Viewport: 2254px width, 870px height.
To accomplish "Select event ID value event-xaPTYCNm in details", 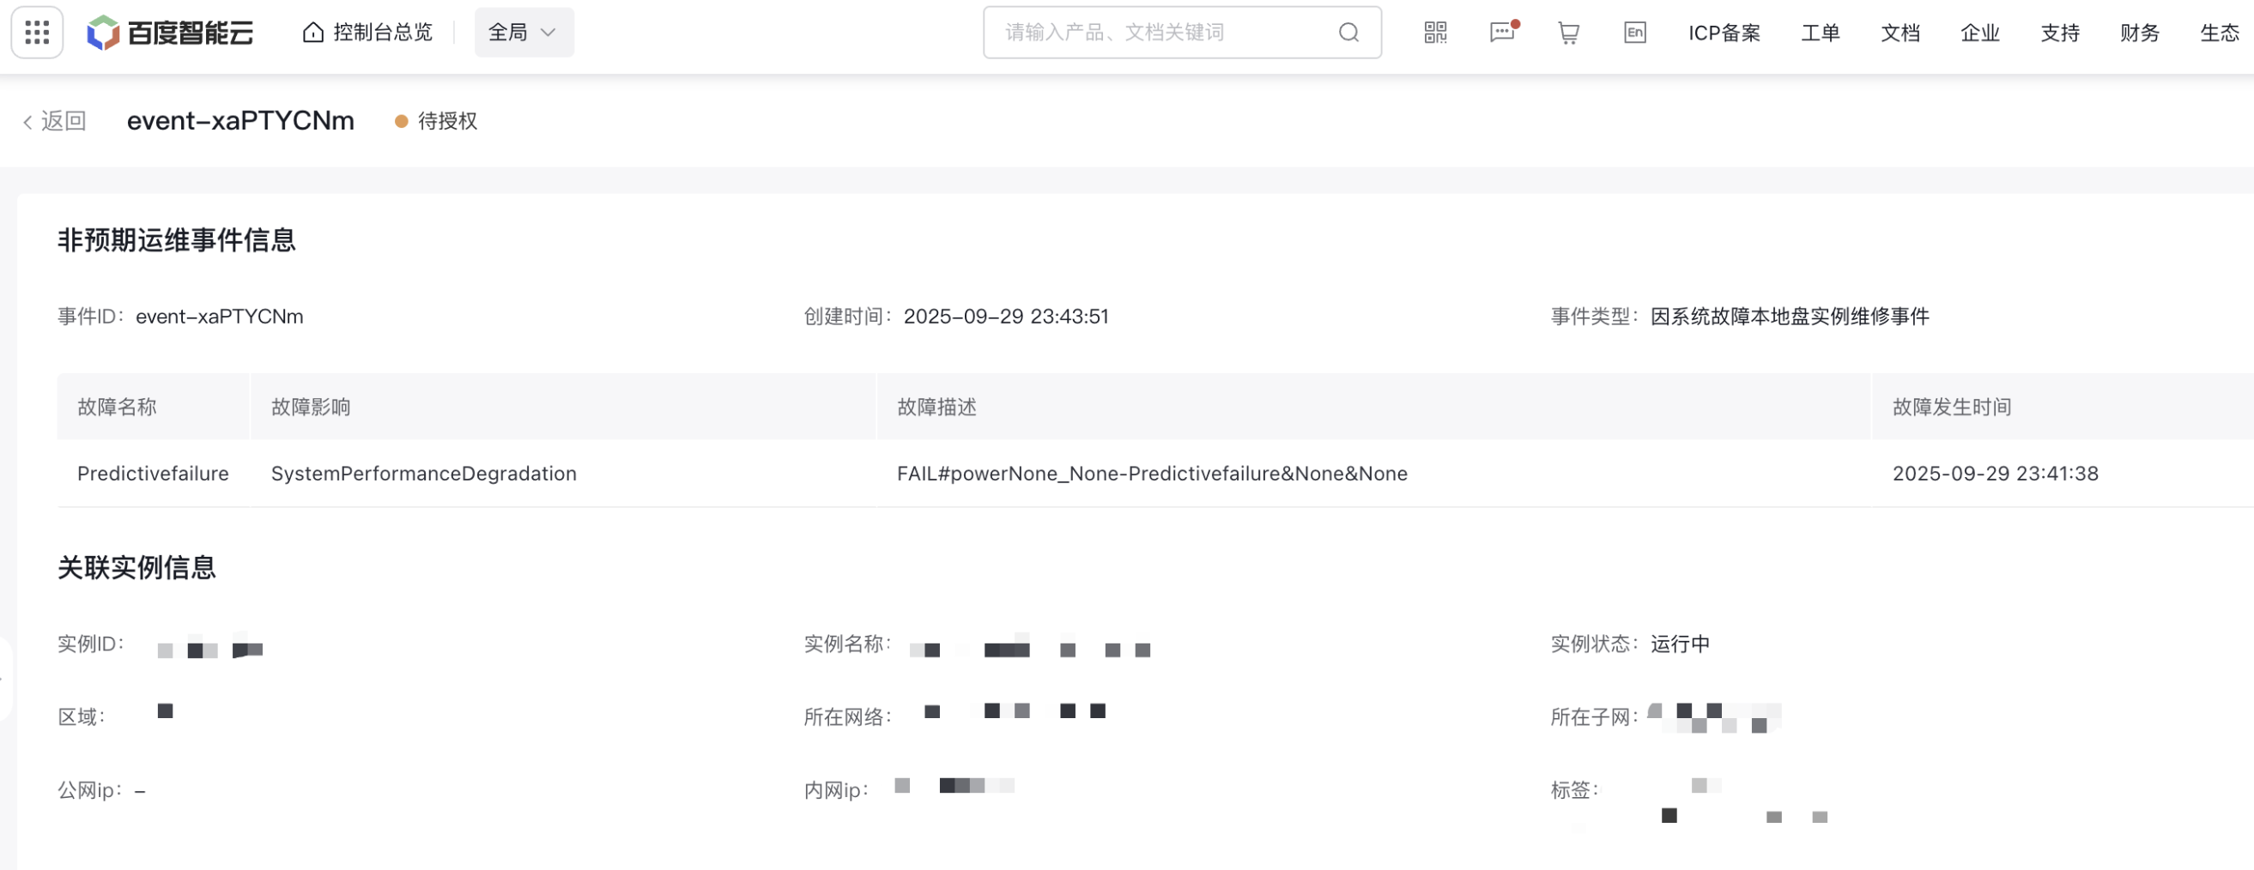I will tap(219, 317).
